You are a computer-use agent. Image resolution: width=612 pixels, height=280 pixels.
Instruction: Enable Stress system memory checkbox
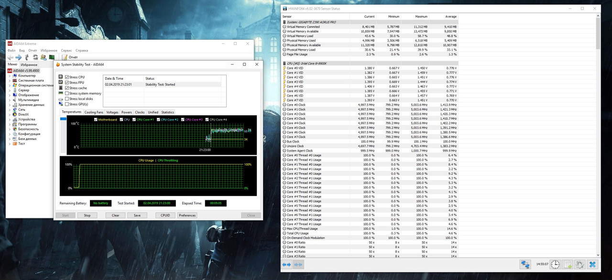67,94
